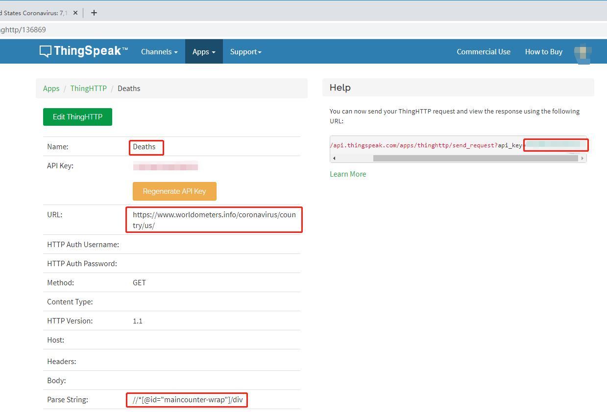The width and height of the screenshot is (607, 412).
Task: Click the scrollbar right arrow in Help URL box
Action: point(583,158)
